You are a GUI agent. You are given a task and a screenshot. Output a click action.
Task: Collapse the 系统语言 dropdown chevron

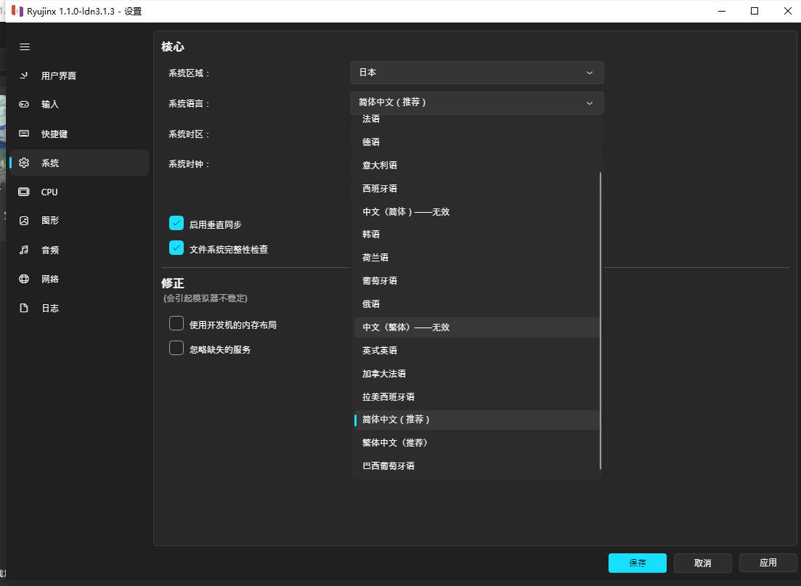tap(590, 103)
